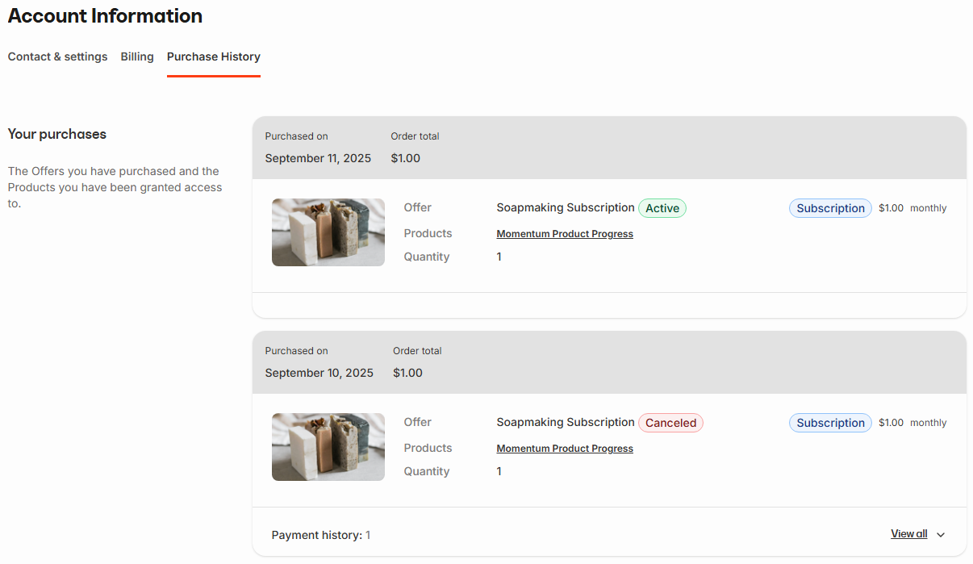Open the Momentum Product Progress link in canceled order
The image size is (973, 564).
(x=564, y=448)
